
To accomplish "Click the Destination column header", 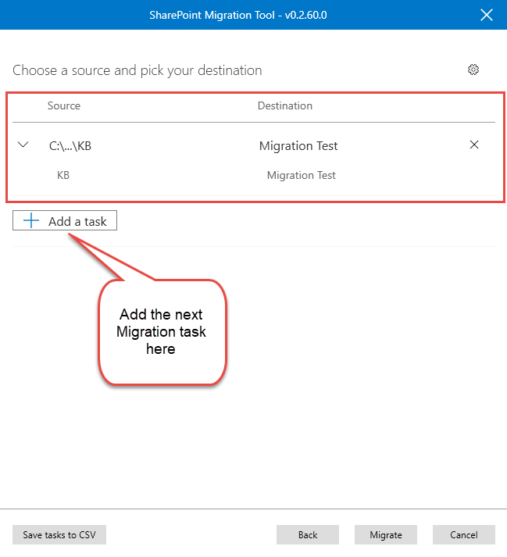I will [x=285, y=105].
